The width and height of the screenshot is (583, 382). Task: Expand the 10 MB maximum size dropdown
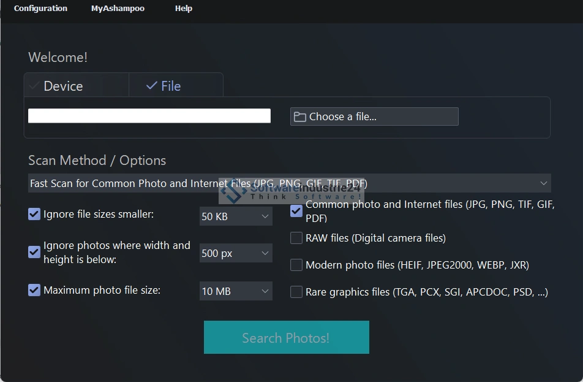tap(236, 291)
